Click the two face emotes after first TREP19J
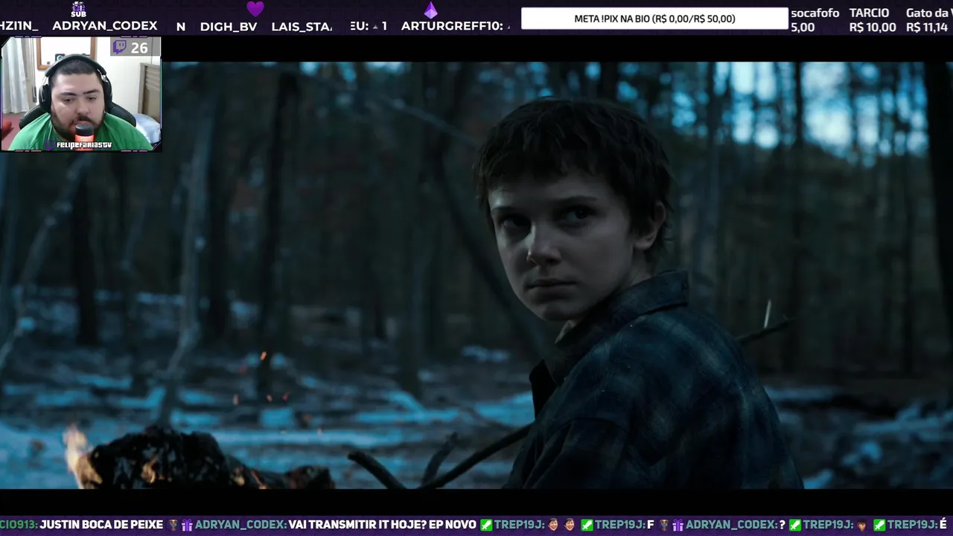 point(561,525)
